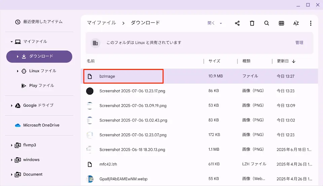Sort by the サイズ column header
This screenshot has width=323, height=186.
(x=214, y=61)
